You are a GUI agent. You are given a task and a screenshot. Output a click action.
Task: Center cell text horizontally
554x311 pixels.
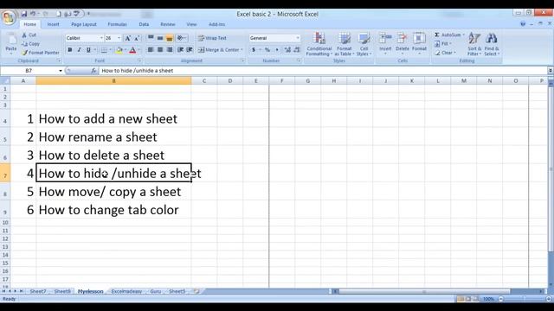point(160,50)
